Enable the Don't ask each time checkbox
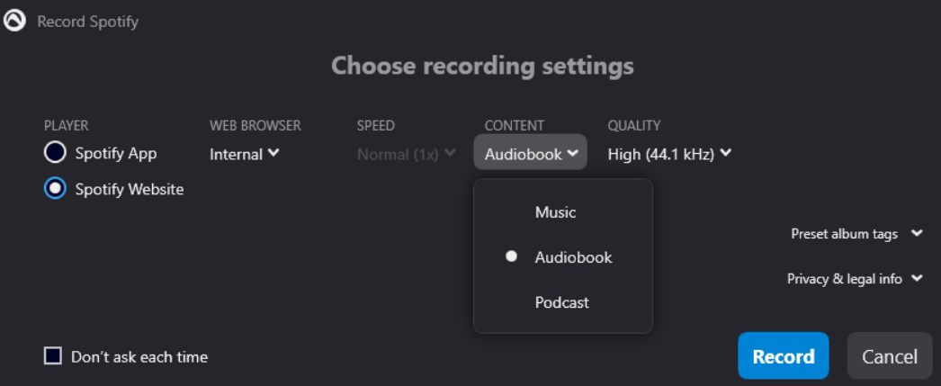941x386 pixels. click(x=53, y=356)
